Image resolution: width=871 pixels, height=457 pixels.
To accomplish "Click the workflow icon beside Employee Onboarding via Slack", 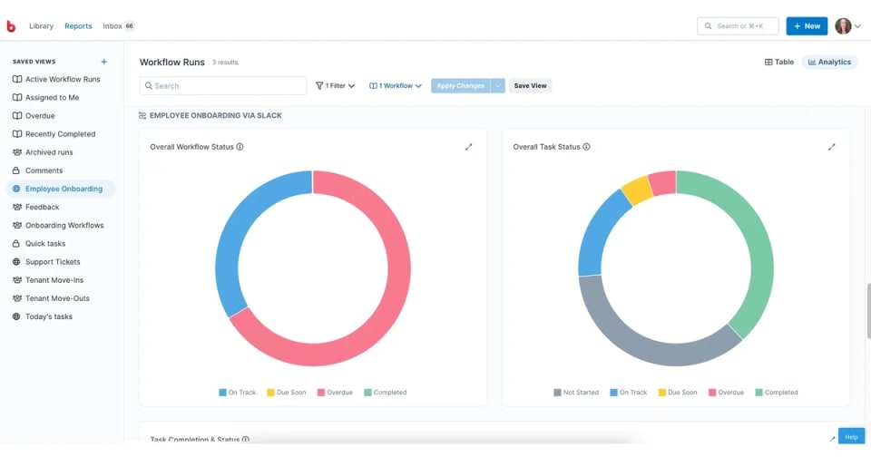I will 142,115.
